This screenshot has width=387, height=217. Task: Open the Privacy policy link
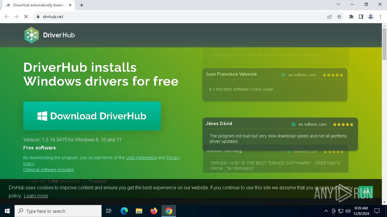[173, 158]
